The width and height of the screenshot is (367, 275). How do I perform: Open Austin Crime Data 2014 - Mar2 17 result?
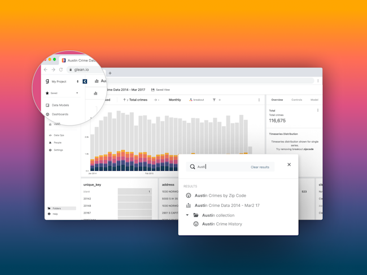coord(227,205)
